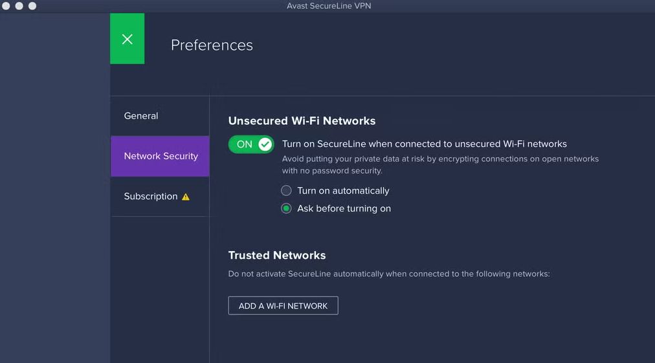Click the third window control dot
The height and width of the screenshot is (363, 655).
32,6
